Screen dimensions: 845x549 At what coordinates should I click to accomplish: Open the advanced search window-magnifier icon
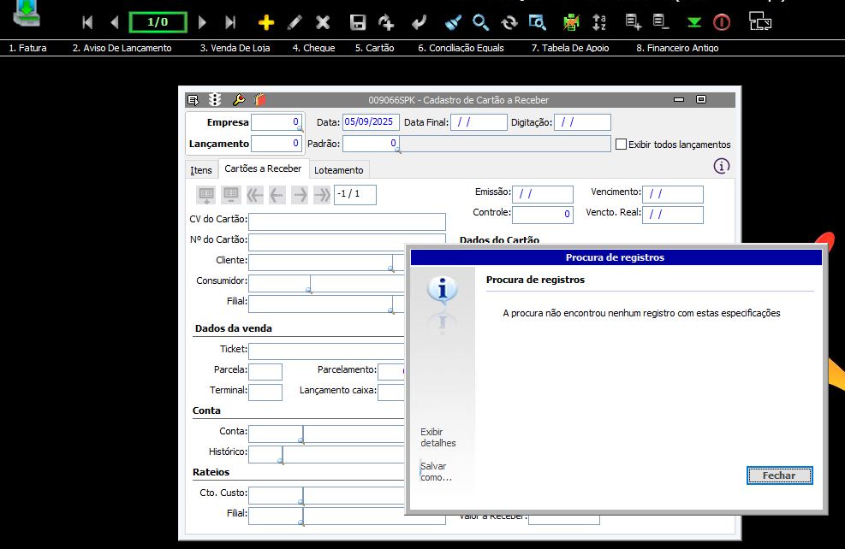(x=538, y=22)
